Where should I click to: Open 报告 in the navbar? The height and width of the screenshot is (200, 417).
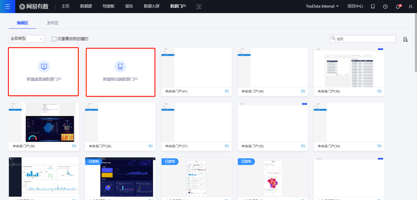point(129,6)
